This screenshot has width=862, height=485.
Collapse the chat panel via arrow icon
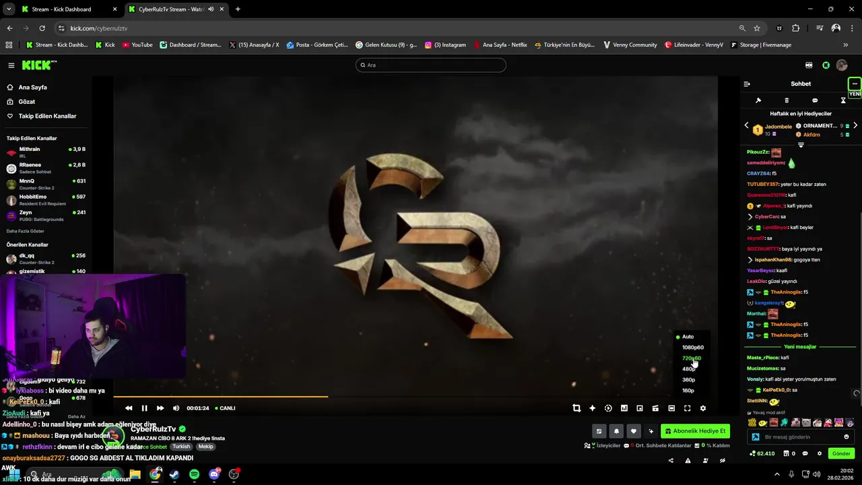[747, 84]
